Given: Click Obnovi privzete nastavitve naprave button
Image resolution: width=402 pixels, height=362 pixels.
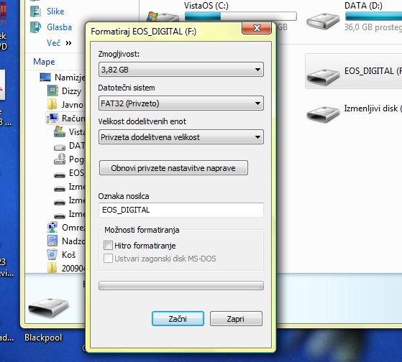Looking at the screenshot, I should pyautogui.click(x=173, y=168).
